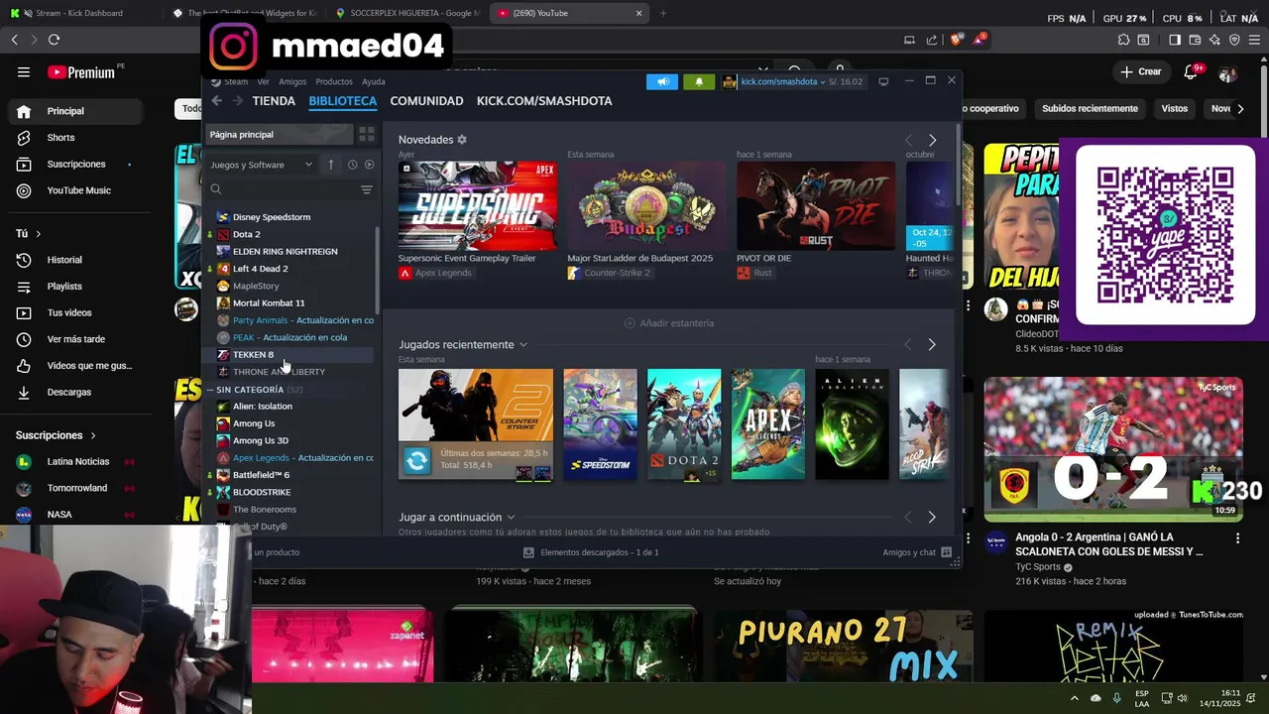Click YouTube Premium logo
The width and height of the screenshot is (1269, 714).
[81, 71]
